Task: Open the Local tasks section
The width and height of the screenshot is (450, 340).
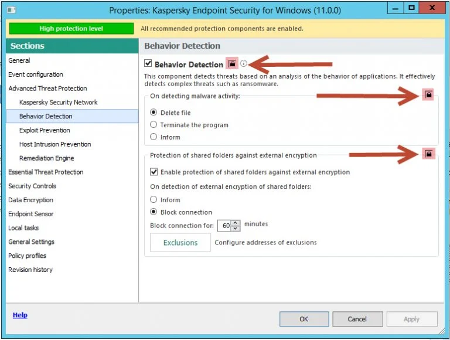Action: point(71,227)
